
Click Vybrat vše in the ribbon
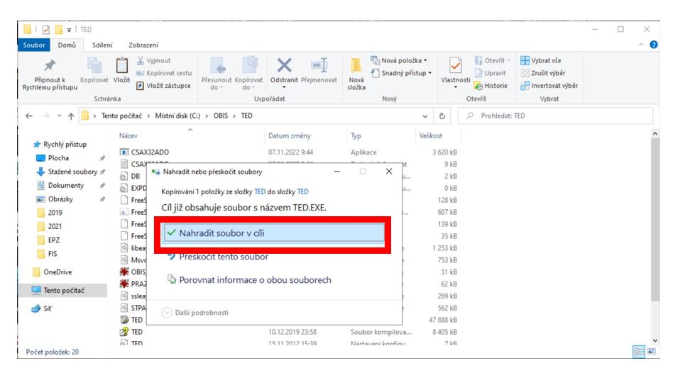[544, 61]
